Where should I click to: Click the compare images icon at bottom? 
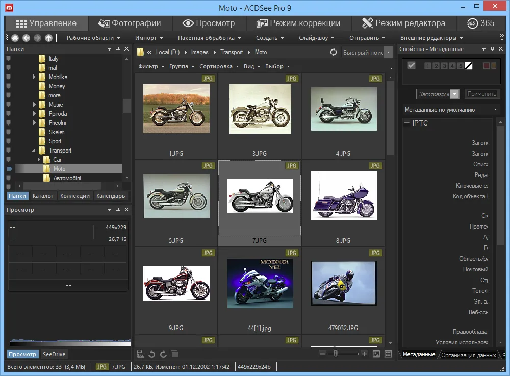pyautogui.click(x=174, y=354)
